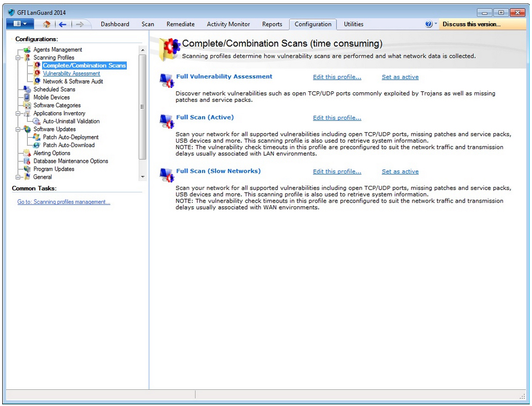Open the Dashboard tab
The width and height of the screenshot is (532, 406).
tap(115, 24)
